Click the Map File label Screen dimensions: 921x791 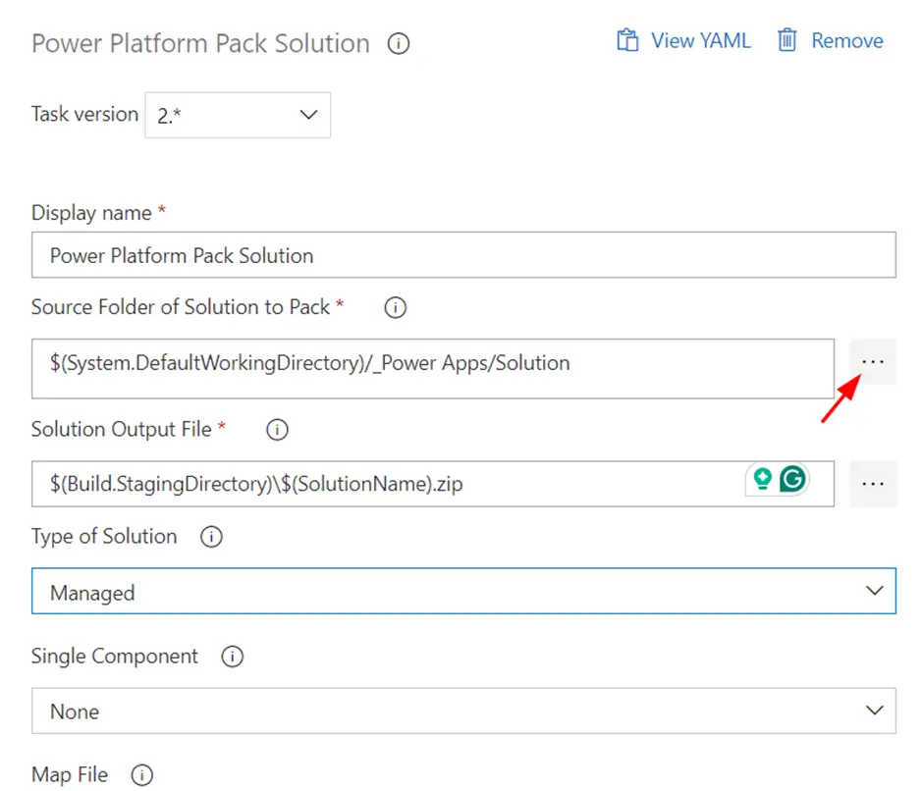tap(70, 775)
